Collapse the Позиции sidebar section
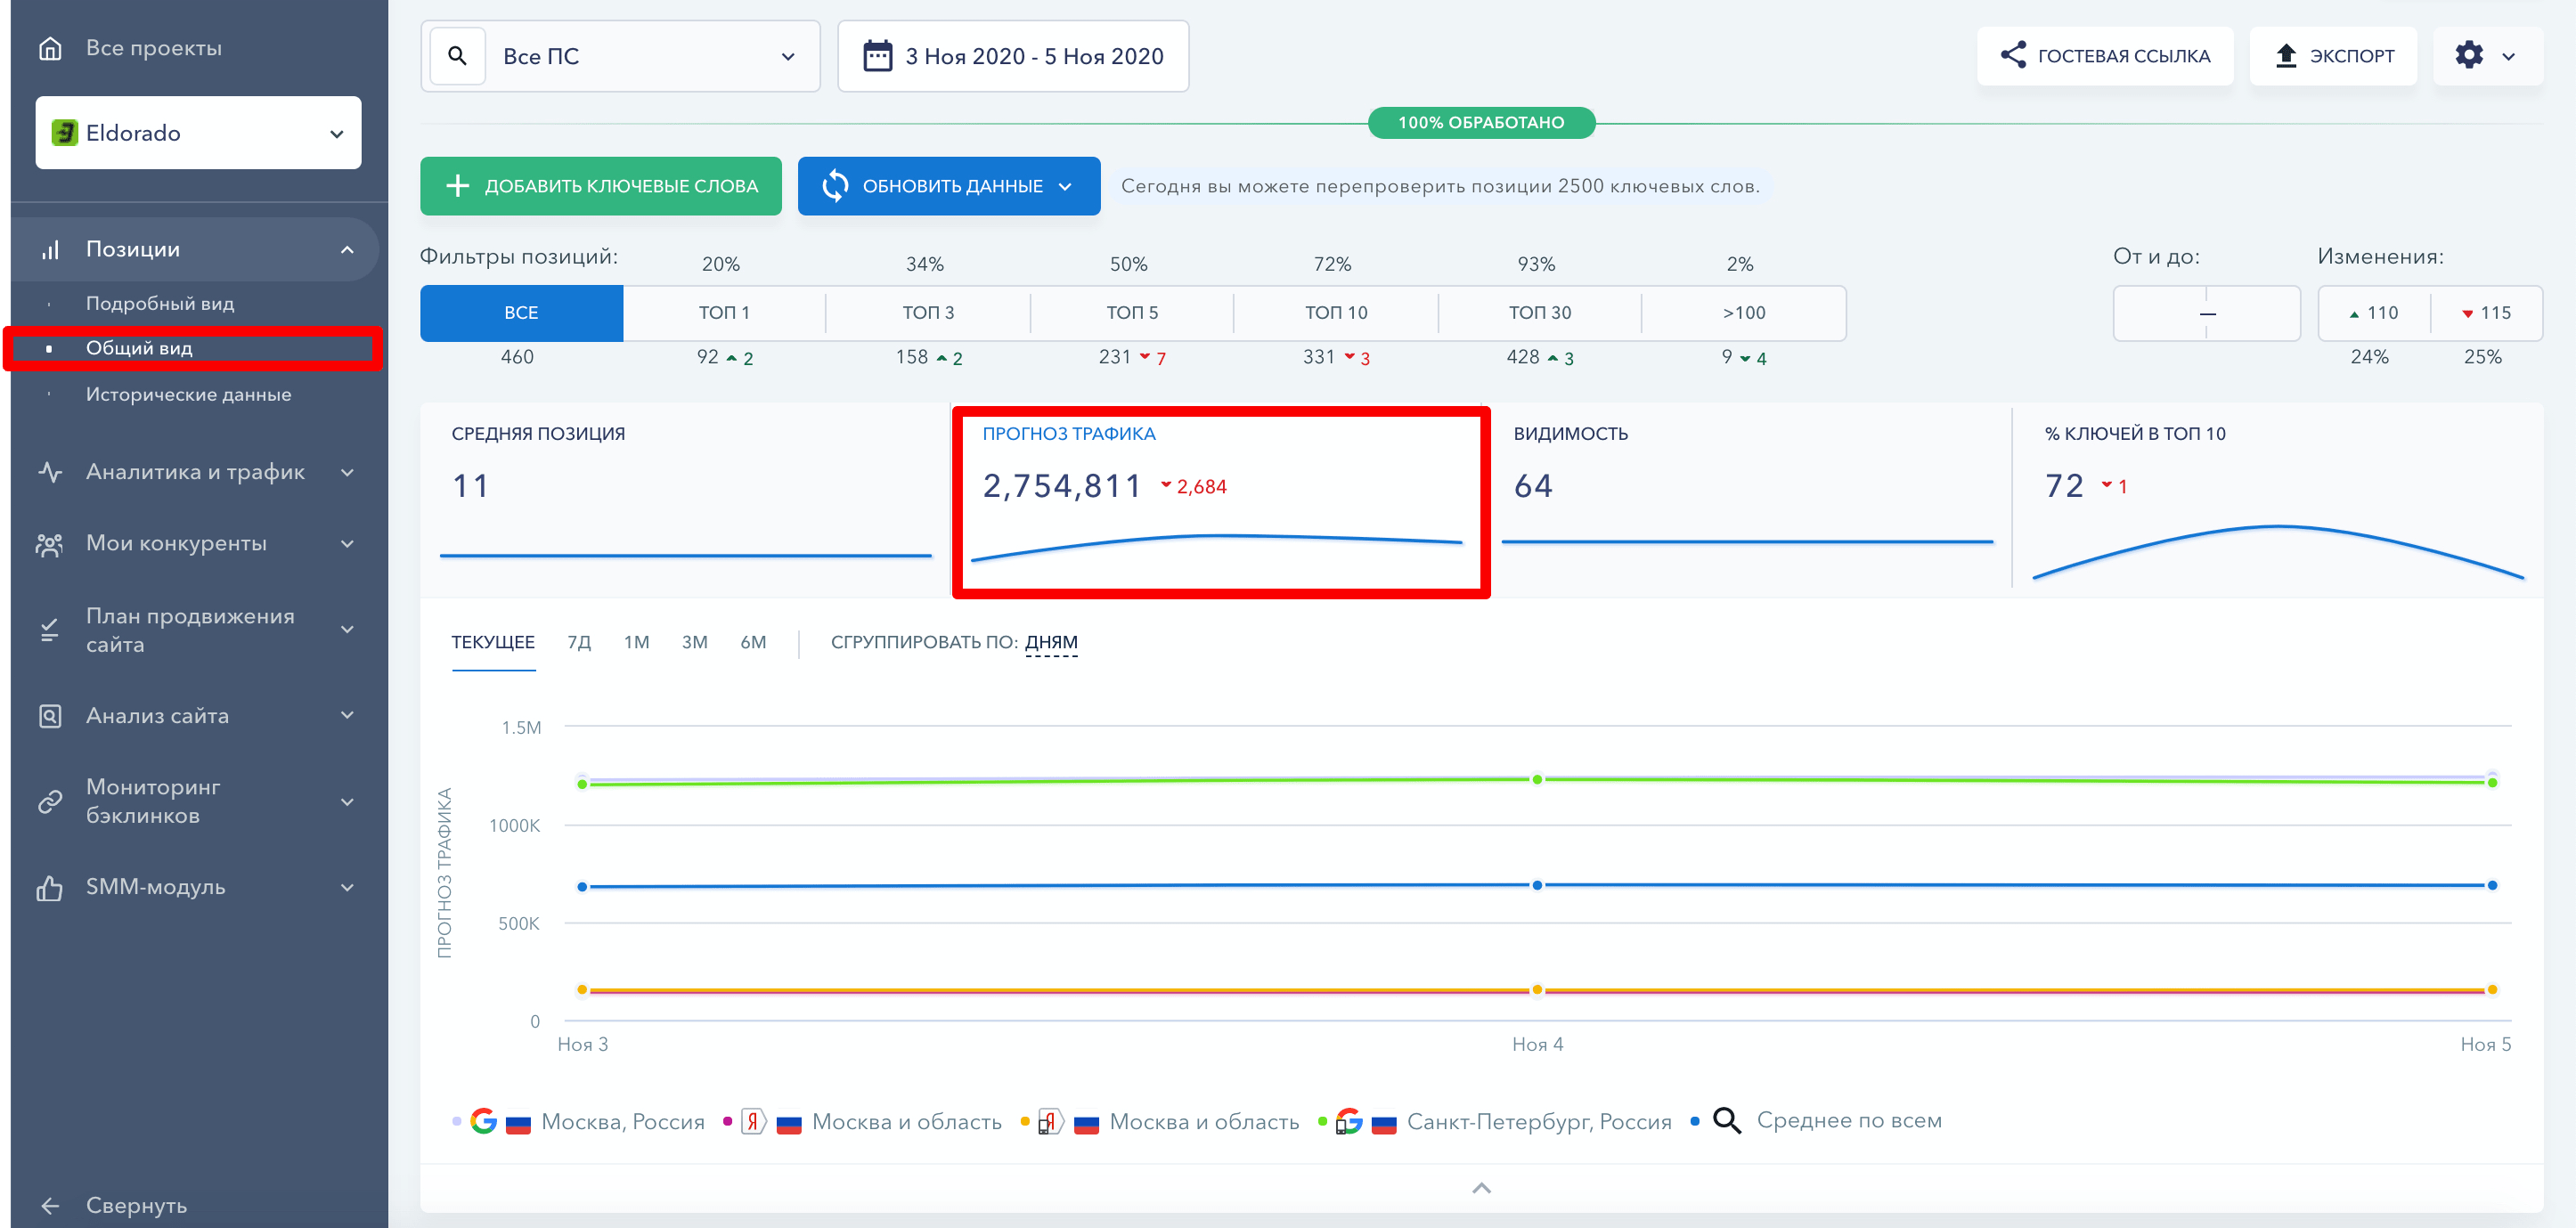This screenshot has height=1228, width=2576. 347,250
